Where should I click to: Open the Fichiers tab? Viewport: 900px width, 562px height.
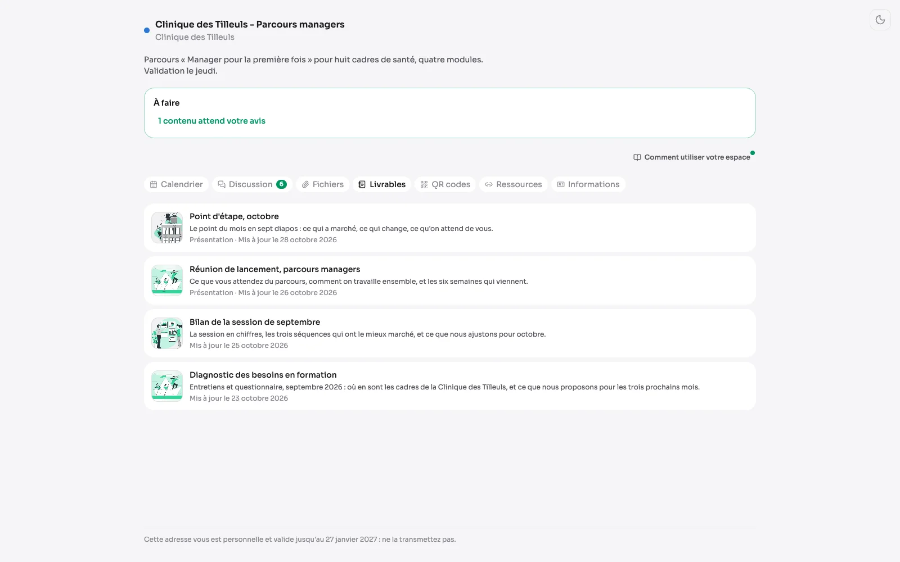coord(322,184)
